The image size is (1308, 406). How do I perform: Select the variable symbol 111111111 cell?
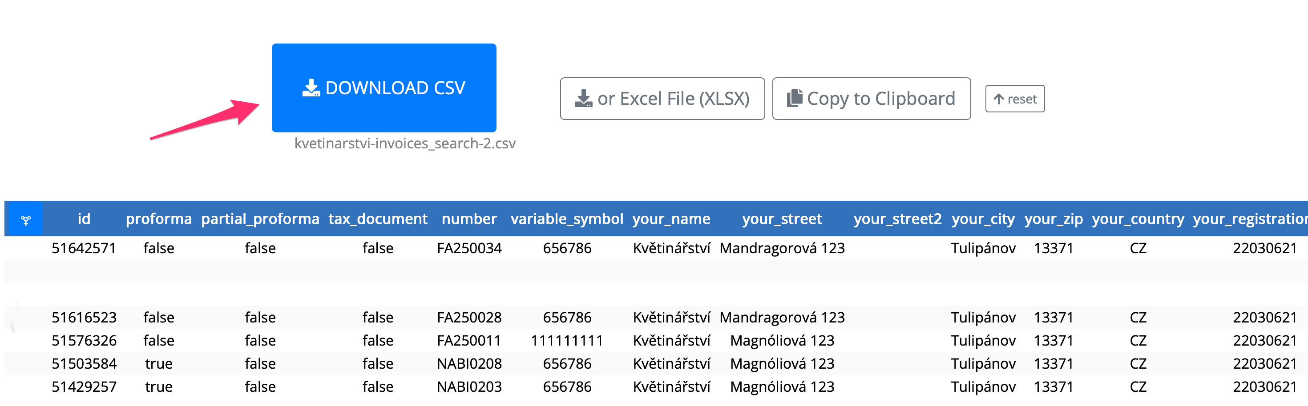coord(567,340)
